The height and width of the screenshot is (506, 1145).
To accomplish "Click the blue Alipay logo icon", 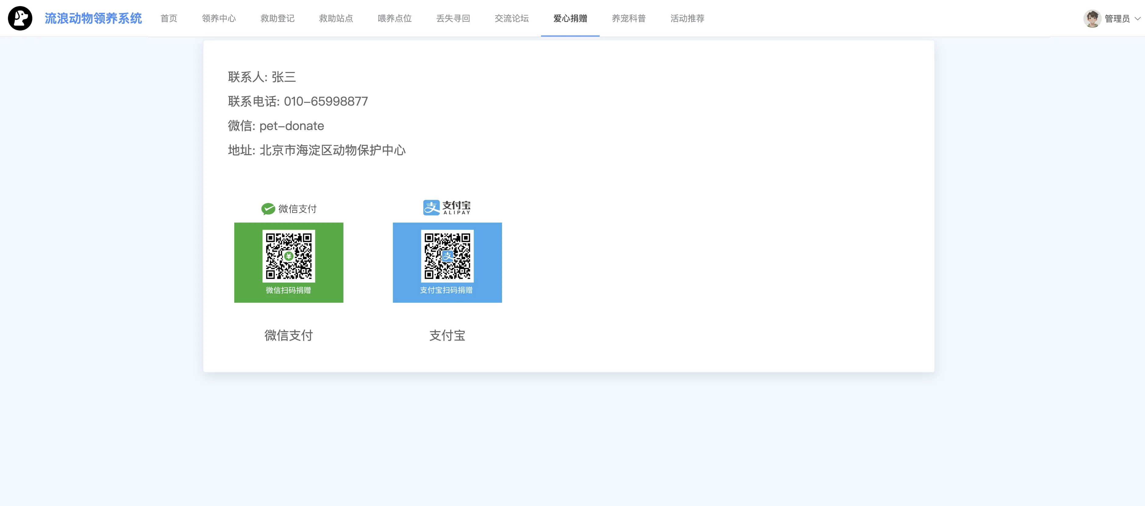I will 431,207.
